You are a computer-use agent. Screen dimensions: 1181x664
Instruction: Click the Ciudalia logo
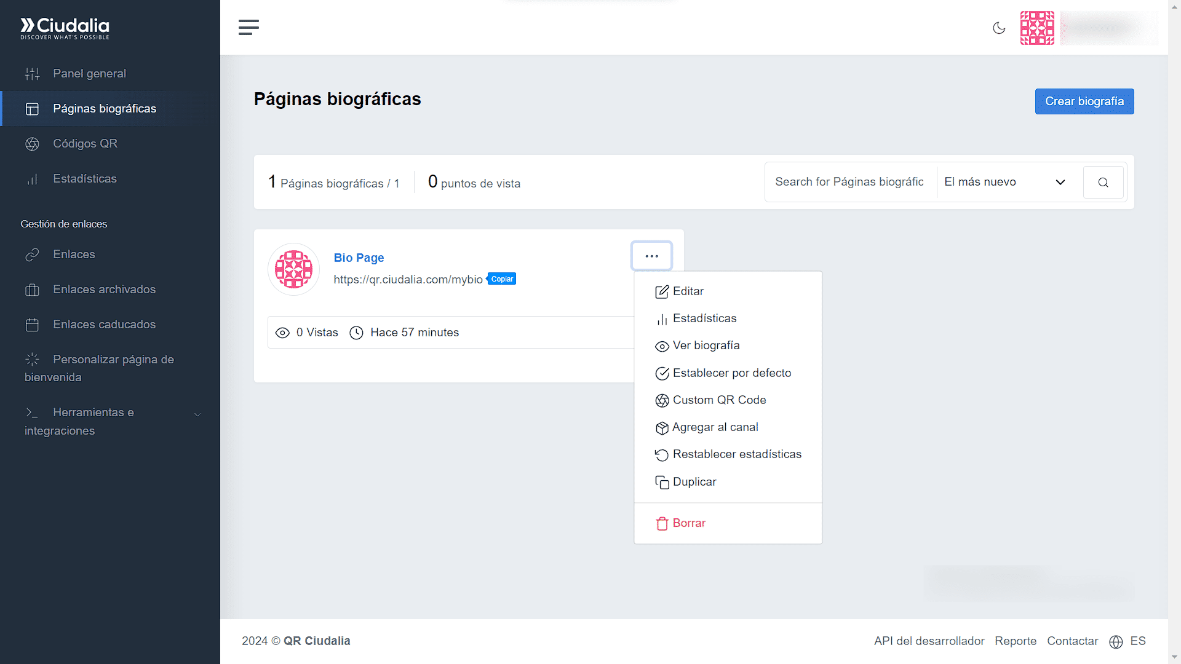[65, 28]
